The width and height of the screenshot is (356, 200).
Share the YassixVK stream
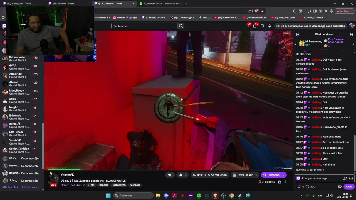click(280, 182)
